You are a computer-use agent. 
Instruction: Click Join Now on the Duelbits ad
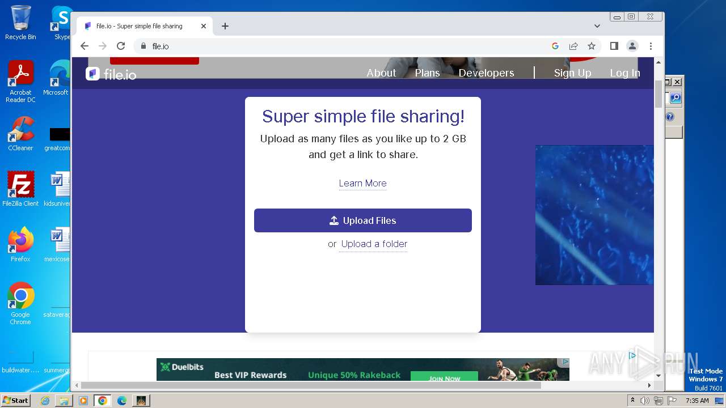444,377
